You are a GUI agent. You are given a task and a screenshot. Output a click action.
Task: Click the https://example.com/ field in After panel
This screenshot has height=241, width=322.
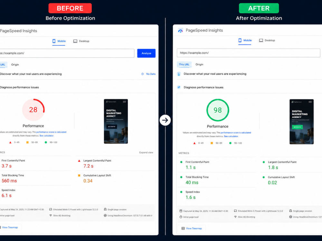[249, 53]
